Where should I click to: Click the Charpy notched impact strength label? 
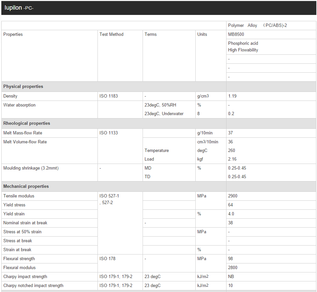pyautogui.click(x=33, y=286)
